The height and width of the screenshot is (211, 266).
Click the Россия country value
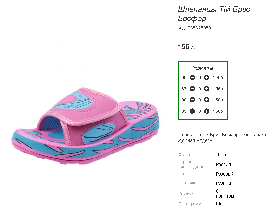(x=223, y=164)
